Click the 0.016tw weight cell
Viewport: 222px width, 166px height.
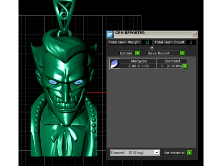point(175,66)
